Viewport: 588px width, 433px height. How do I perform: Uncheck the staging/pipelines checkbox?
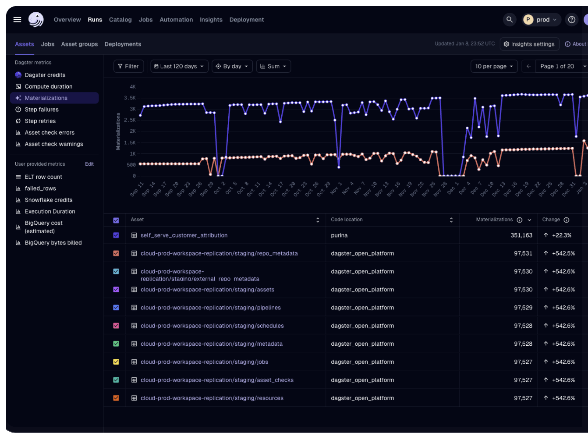[116, 308]
